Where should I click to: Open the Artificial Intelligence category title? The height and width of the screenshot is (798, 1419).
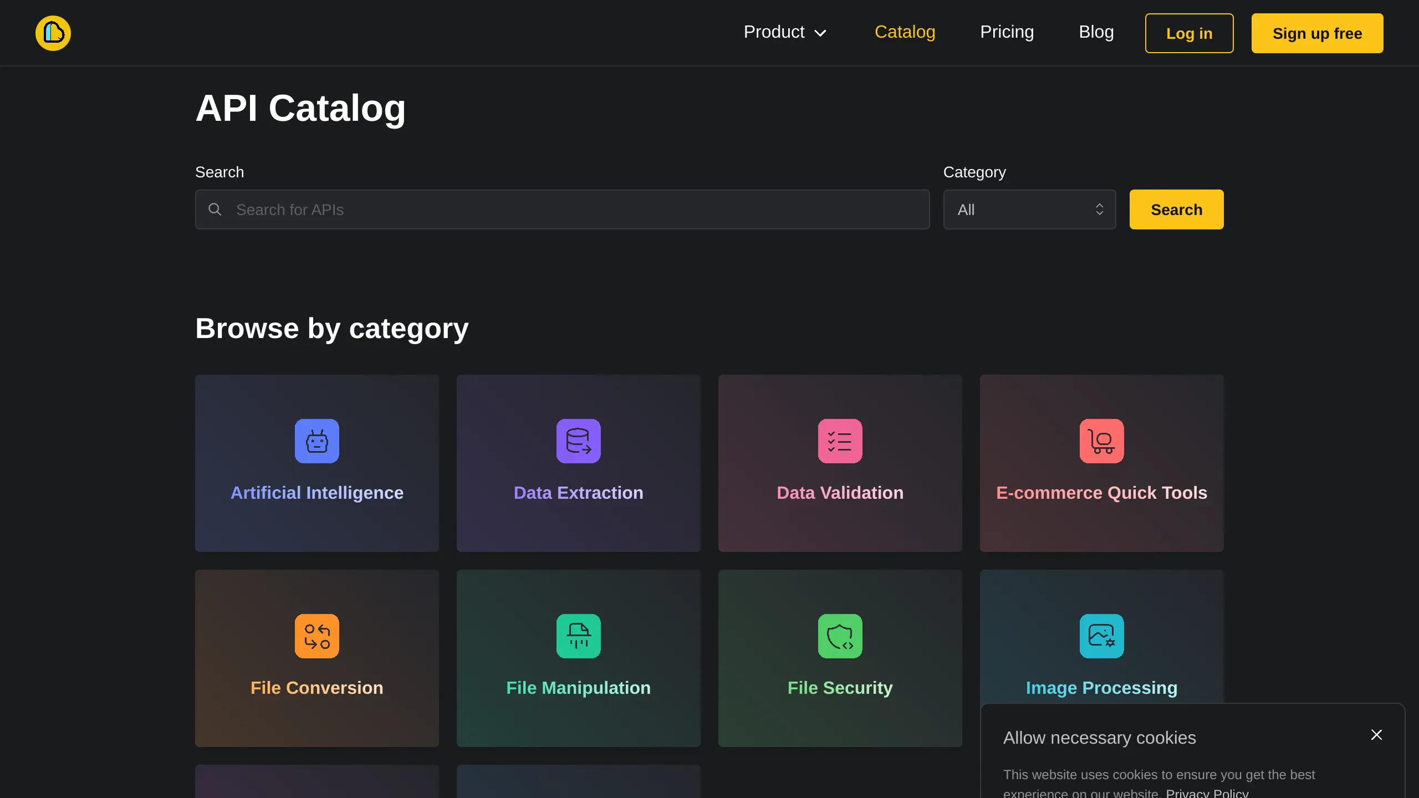click(x=317, y=493)
